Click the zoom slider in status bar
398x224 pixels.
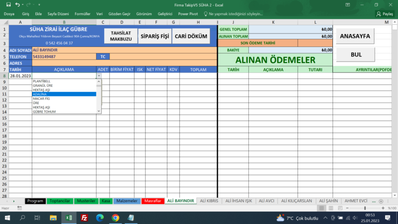point(365,208)
